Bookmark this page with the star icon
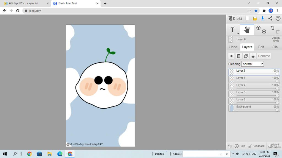Viewport: 282px width, 158px height. (256, 11)
